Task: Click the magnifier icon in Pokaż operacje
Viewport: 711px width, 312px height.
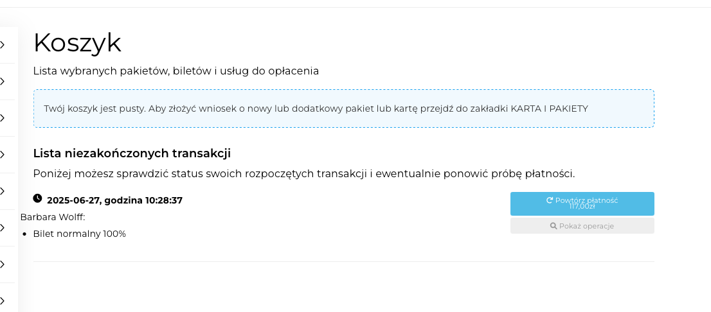Action: click(553, 226)
